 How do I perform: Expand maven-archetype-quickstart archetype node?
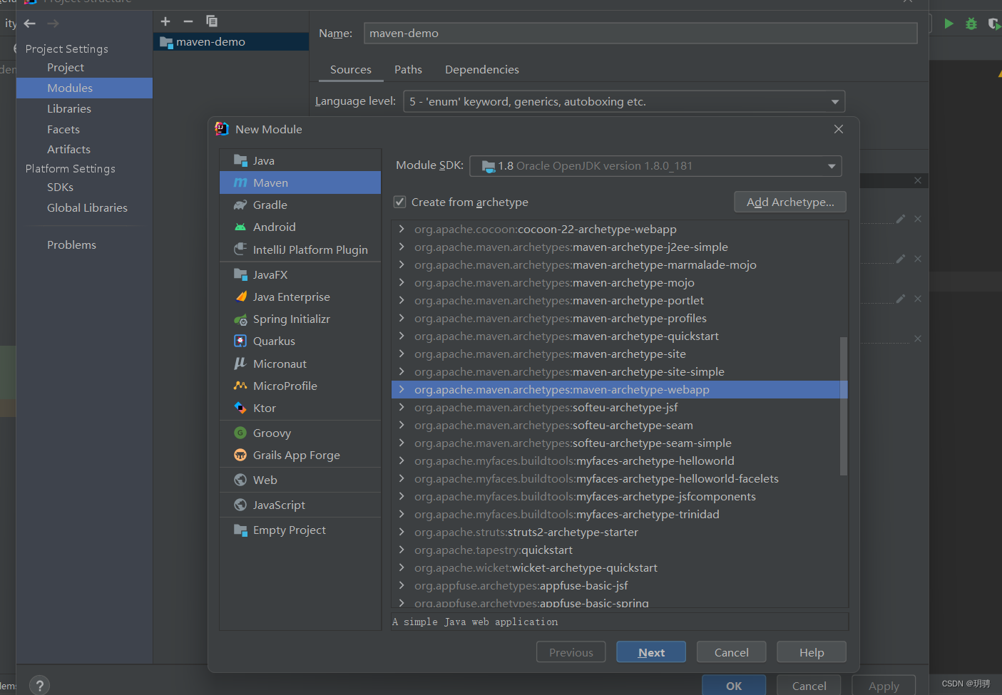tap(402, 336)
